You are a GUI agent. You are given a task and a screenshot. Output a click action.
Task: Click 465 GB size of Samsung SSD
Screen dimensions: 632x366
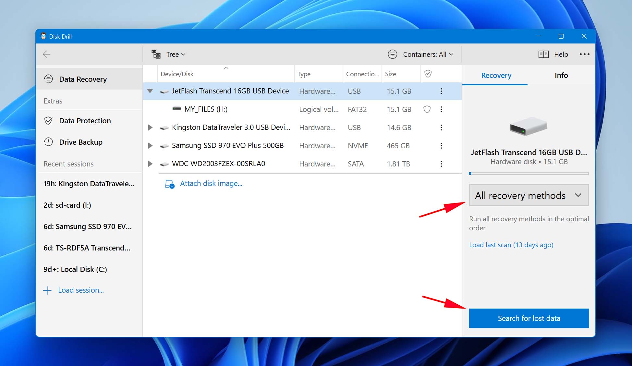tap(398, 146)
